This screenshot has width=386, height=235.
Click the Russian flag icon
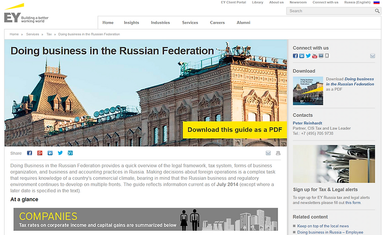376,3
